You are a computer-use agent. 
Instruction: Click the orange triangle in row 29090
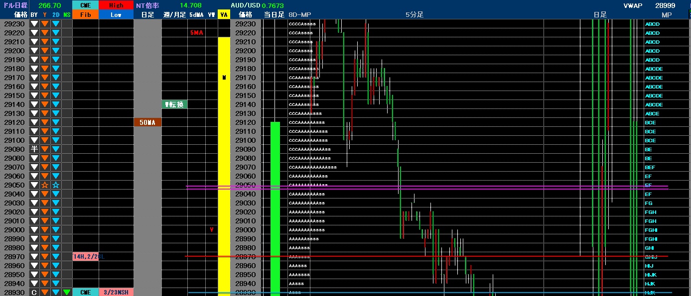(45, 149)
